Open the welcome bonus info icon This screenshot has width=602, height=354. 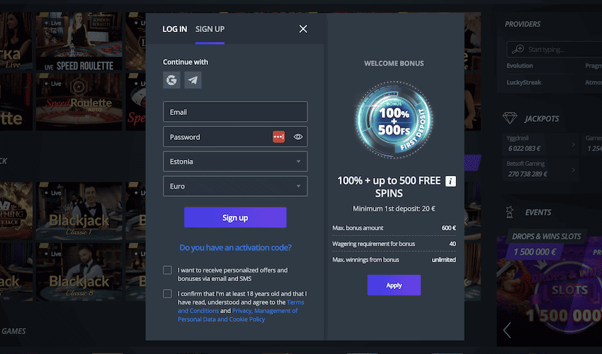point(451,181)
